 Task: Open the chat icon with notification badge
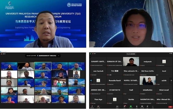coord(125,106)
